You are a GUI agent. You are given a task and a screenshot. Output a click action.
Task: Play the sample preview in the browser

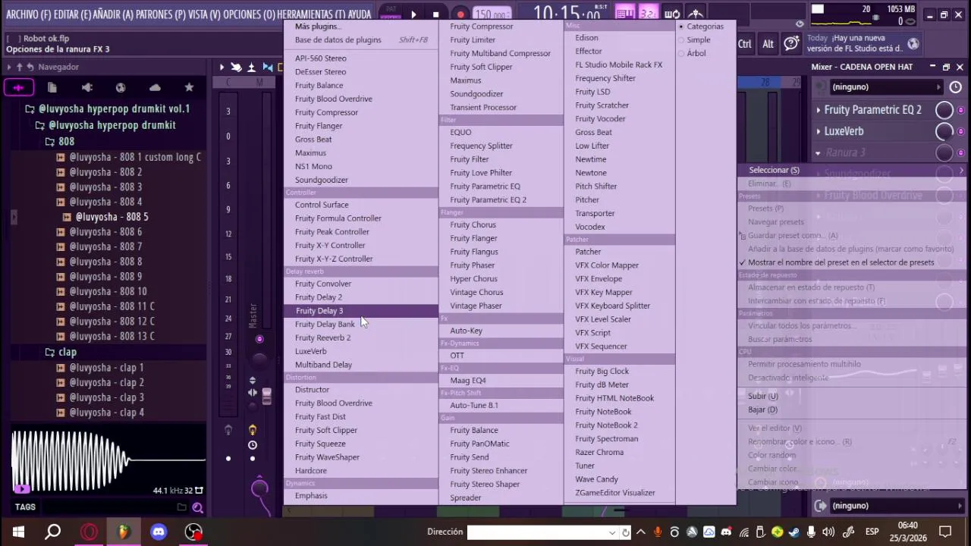(20, 489)
